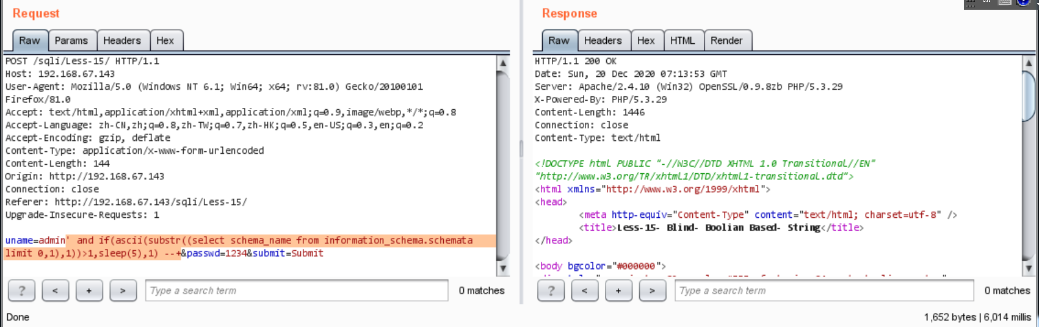
Task: Click the 'passwd=1234' parameter text
Action: (x=216, y=253)
